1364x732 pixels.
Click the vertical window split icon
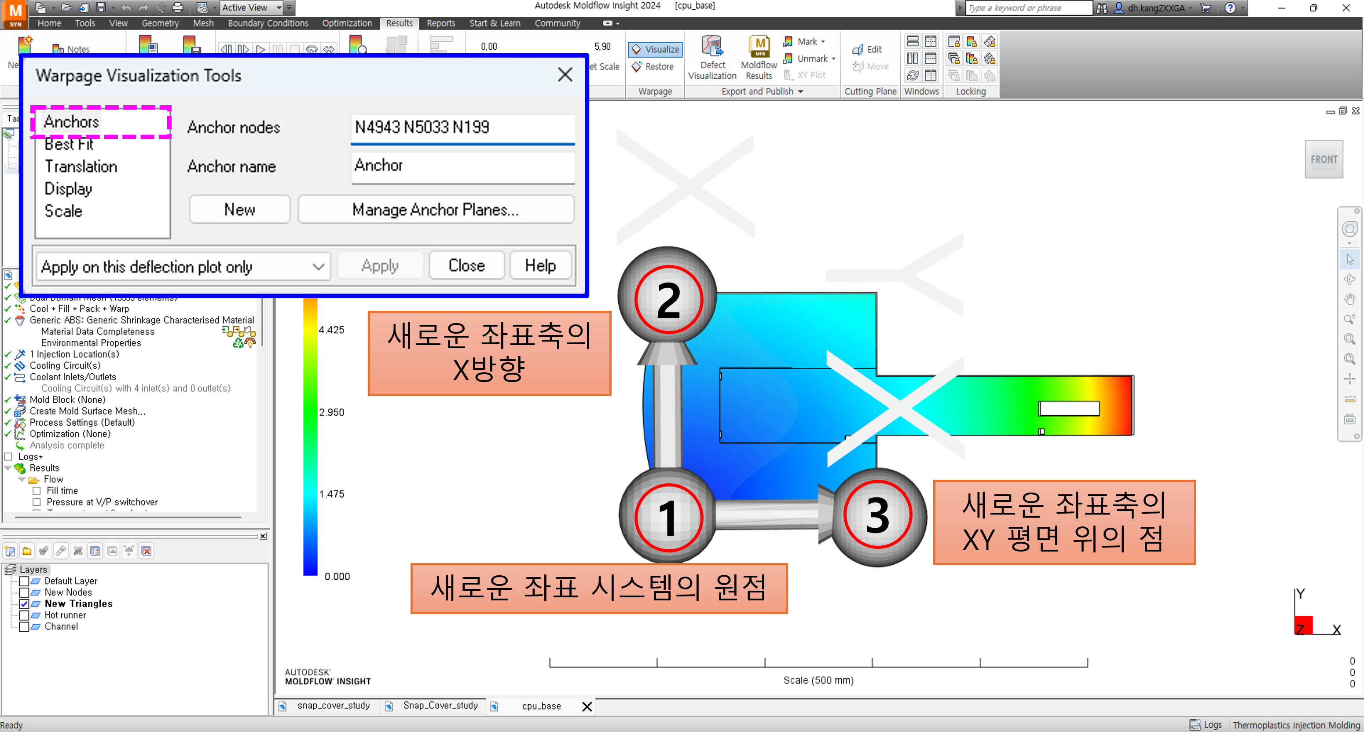click(912, 58)
